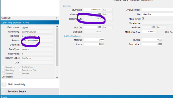
Task: Click the Ready status bar text
Action: 4,97
